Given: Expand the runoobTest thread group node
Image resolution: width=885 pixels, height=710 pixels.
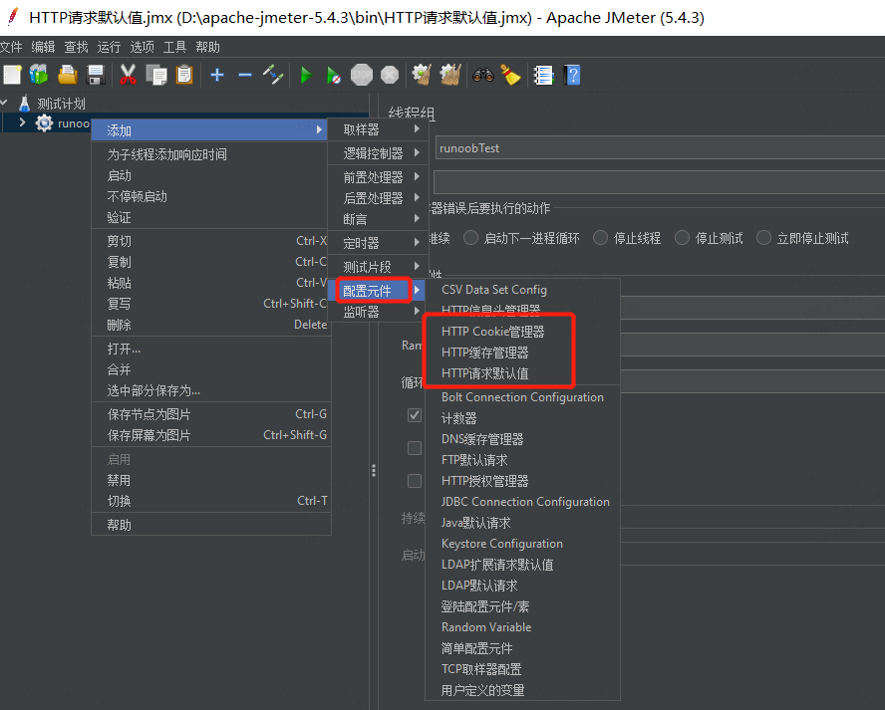Looking at the screenshot, I should (22, 122).
